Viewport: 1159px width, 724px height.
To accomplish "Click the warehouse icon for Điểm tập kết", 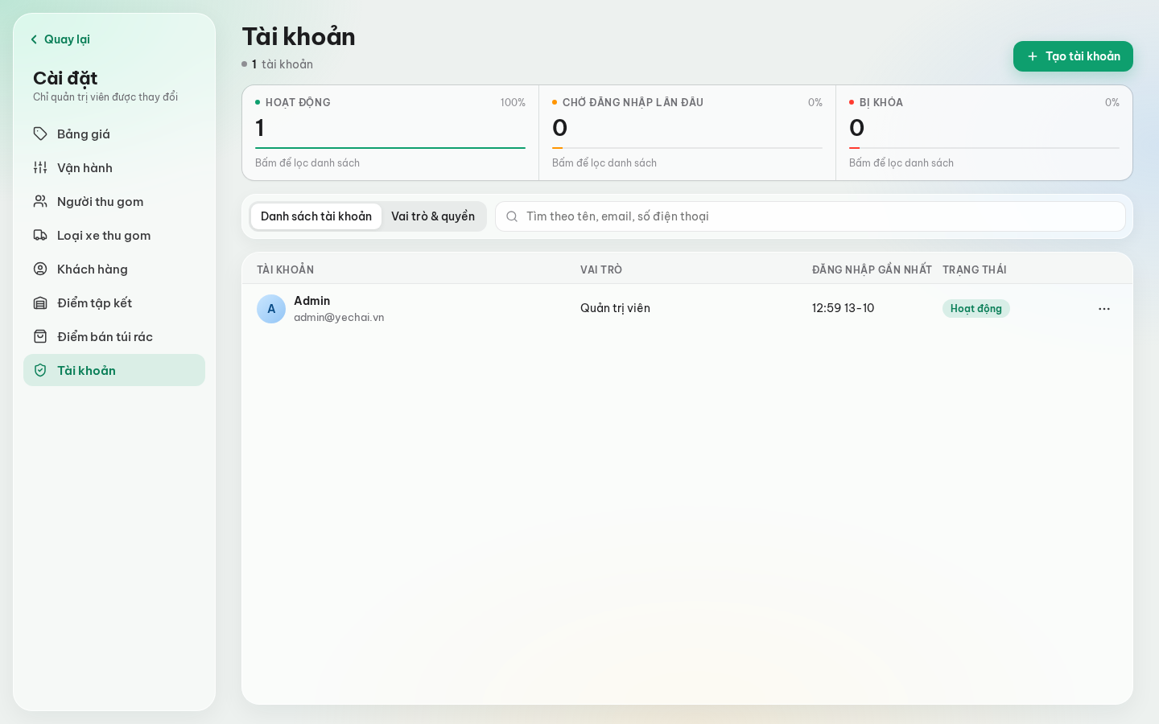I will pos(40,302).
